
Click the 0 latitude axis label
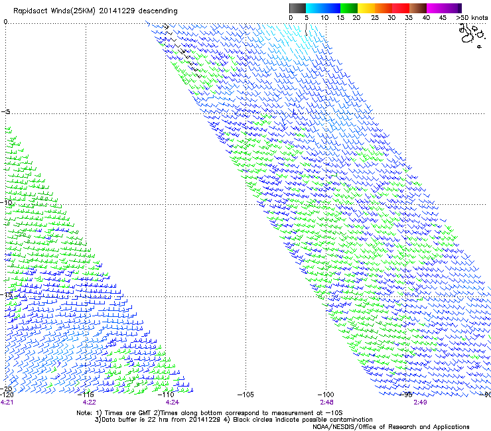click(5, 22)
